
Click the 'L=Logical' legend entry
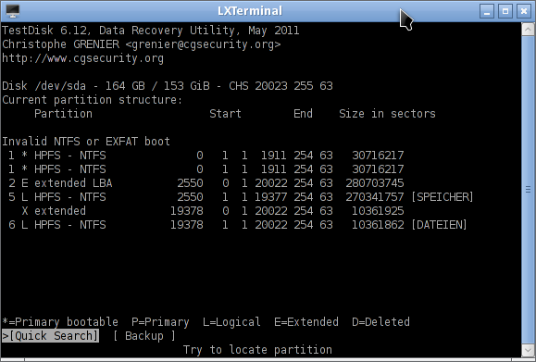point(231,321)
